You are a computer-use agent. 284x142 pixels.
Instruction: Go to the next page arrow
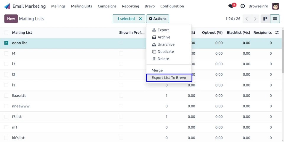(255, 19)
